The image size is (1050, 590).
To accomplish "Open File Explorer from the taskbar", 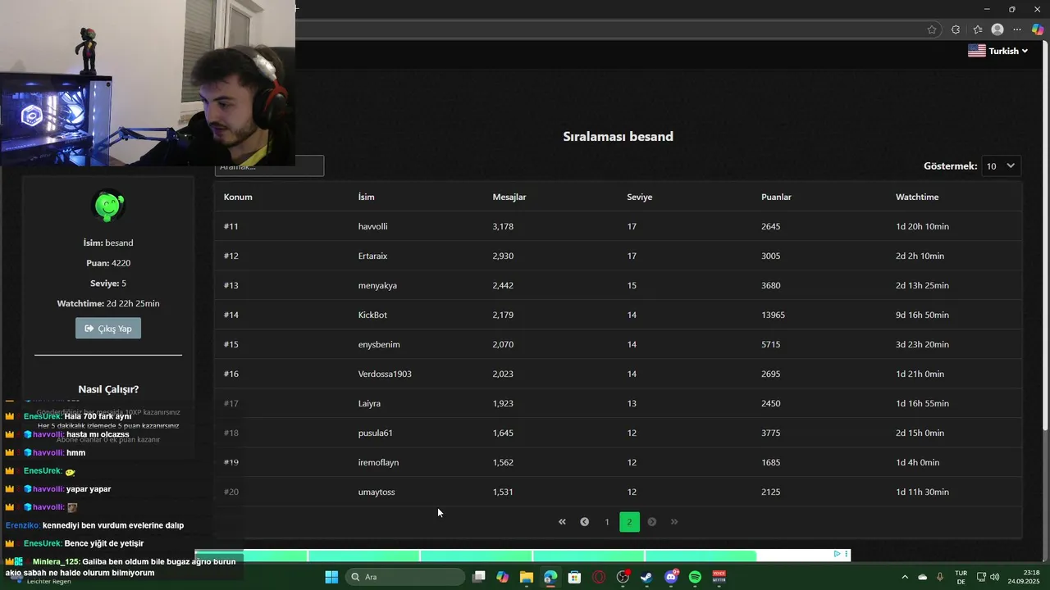I will click(x=527, y=577).
